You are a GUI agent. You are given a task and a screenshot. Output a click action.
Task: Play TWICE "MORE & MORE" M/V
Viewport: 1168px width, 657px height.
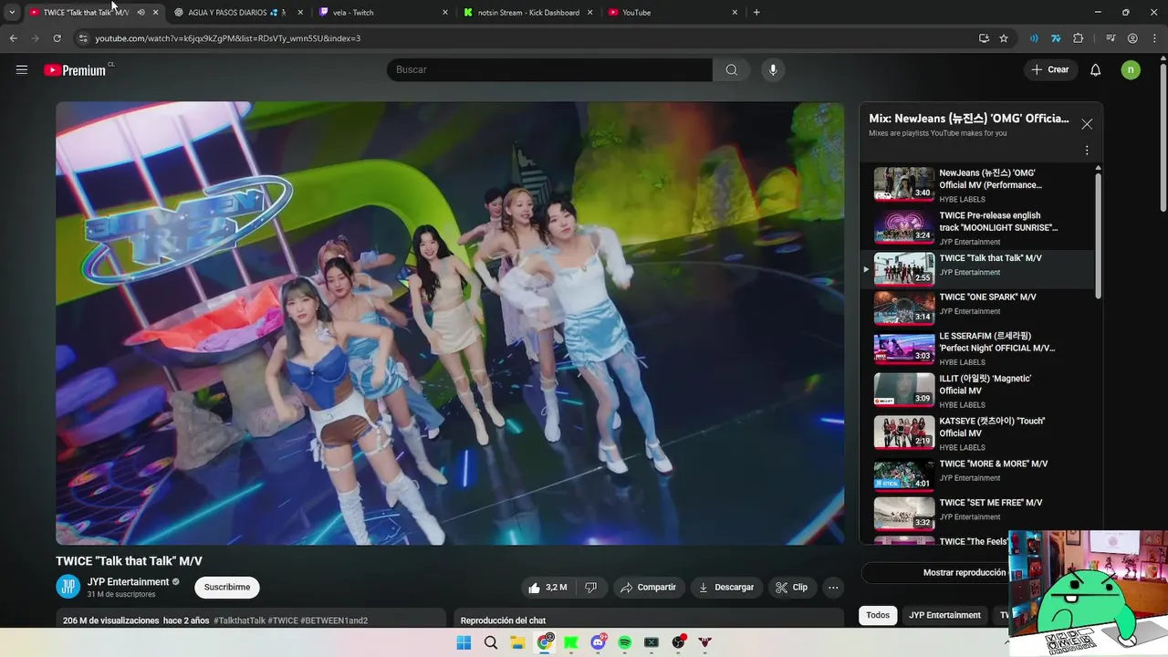(x=976, y=474)
